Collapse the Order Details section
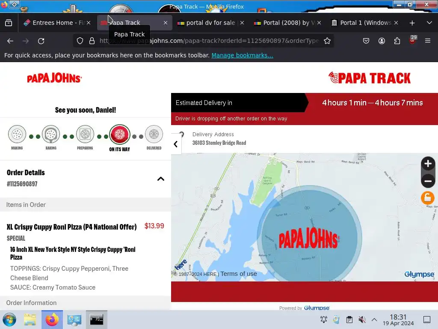This screenshot has height=329, width=438. click(x=161, y=179)
